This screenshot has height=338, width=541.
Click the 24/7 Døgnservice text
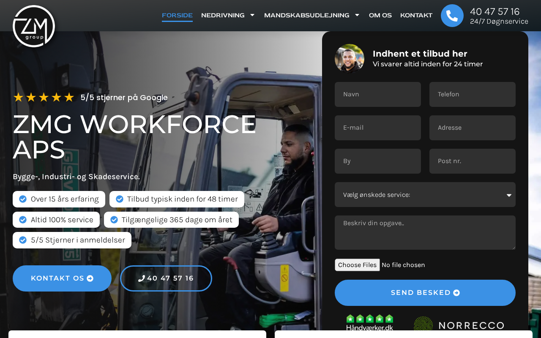[x=499, y=22]
